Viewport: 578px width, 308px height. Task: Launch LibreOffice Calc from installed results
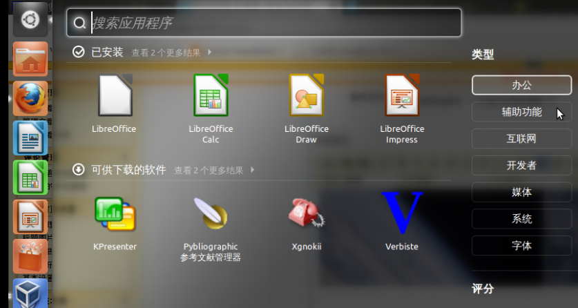211,95
